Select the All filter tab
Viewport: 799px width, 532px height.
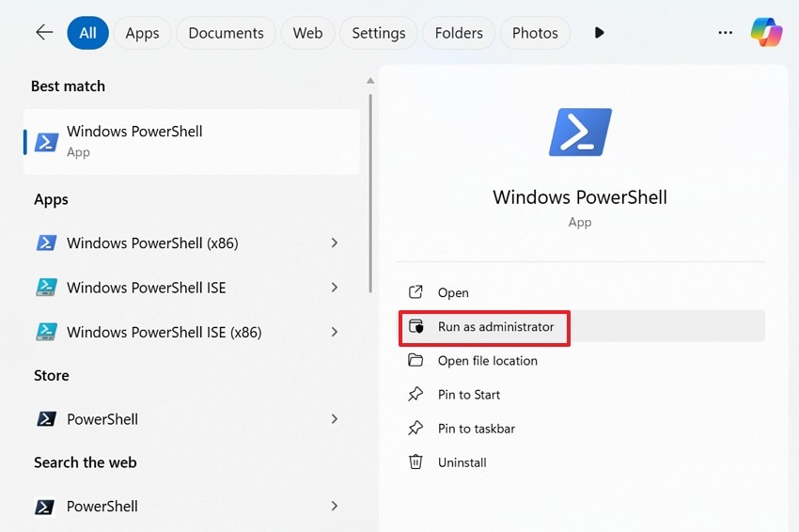(x=87, y=33)
